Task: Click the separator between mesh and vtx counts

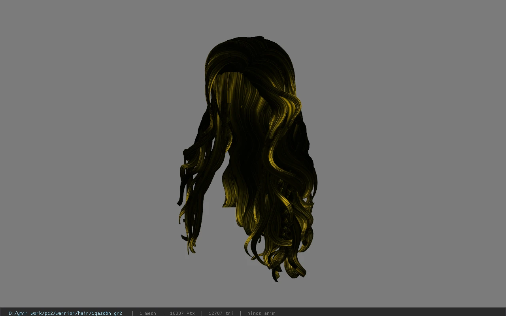Action: (163, 313)
